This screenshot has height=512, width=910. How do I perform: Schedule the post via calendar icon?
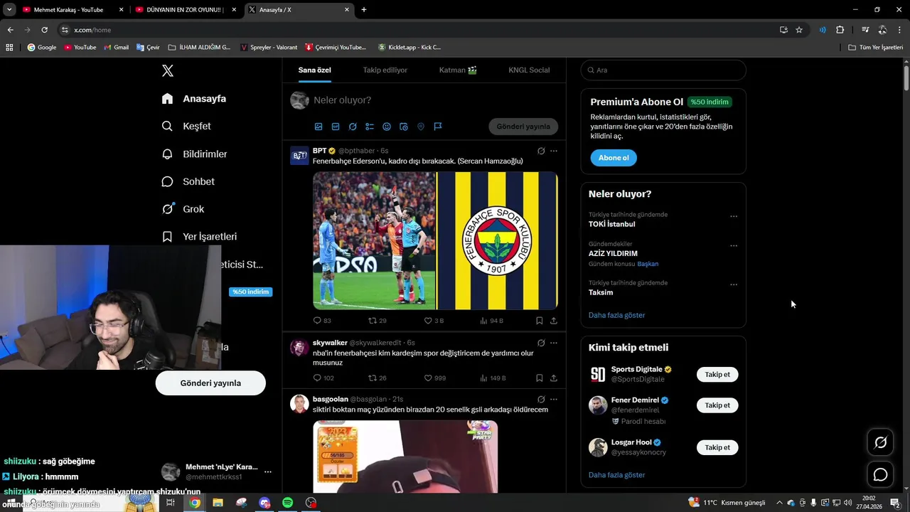pos(404,127)
